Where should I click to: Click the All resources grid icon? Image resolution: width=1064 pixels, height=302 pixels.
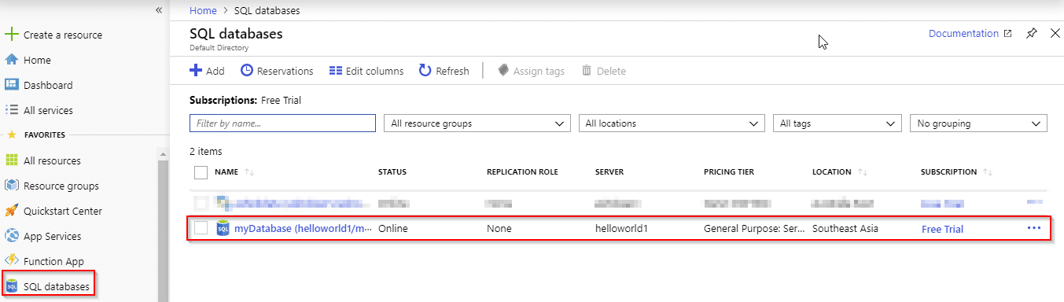(11, 160)
